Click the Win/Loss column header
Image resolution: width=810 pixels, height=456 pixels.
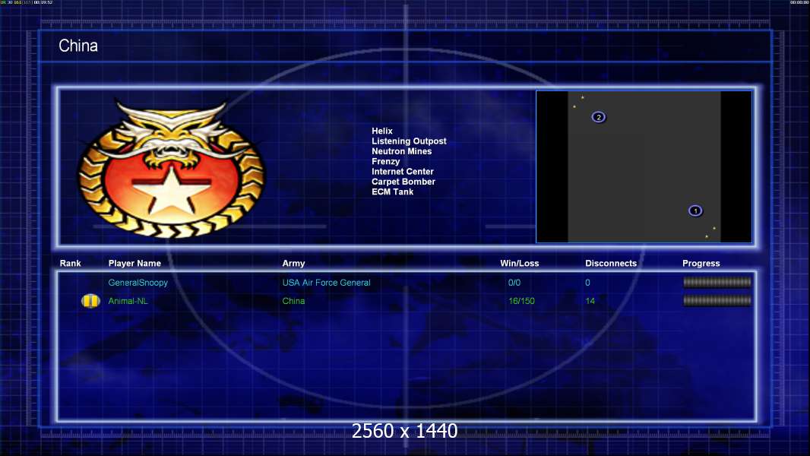tap(519, 264)
